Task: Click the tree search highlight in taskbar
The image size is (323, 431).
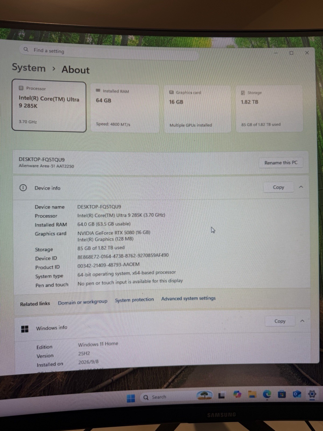Action: [x=204, y=395]
